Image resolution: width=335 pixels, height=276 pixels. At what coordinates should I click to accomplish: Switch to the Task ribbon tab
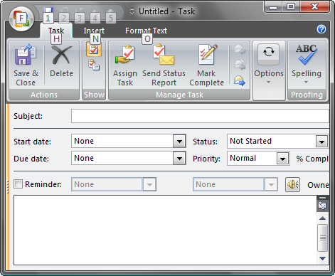[56, 31]
